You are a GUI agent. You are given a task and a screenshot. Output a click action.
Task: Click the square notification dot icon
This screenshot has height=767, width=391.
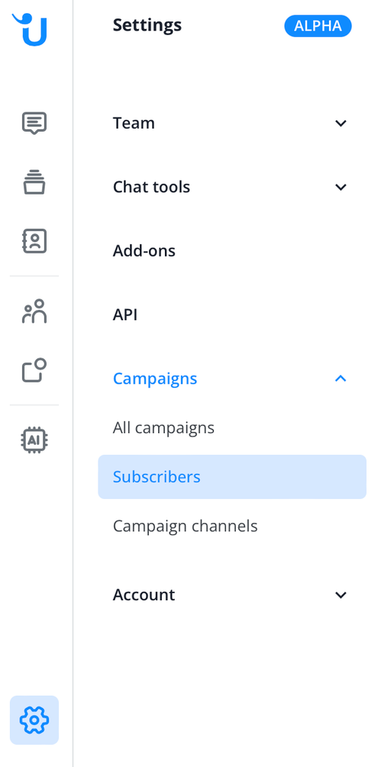click(34, 370)
